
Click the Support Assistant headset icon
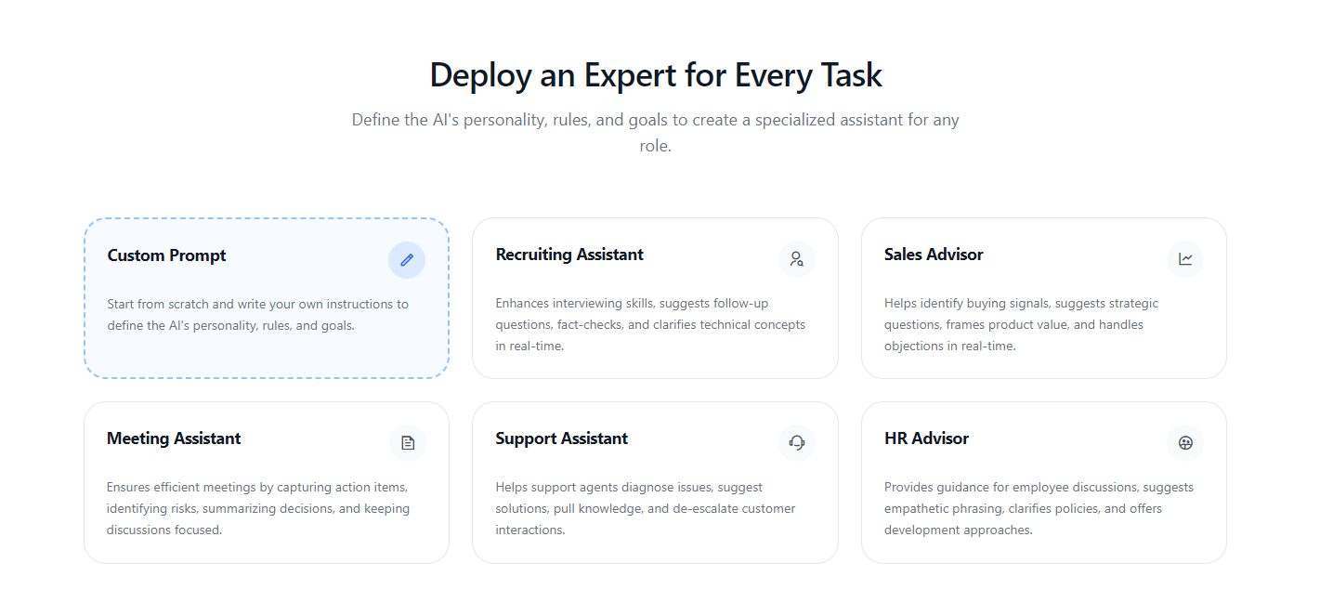[796, 443]
